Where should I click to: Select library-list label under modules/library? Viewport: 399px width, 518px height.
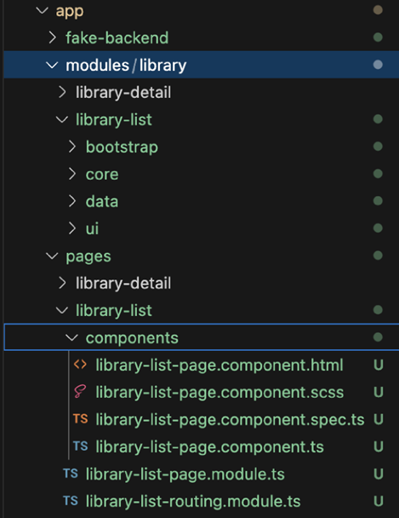(114, 120)
